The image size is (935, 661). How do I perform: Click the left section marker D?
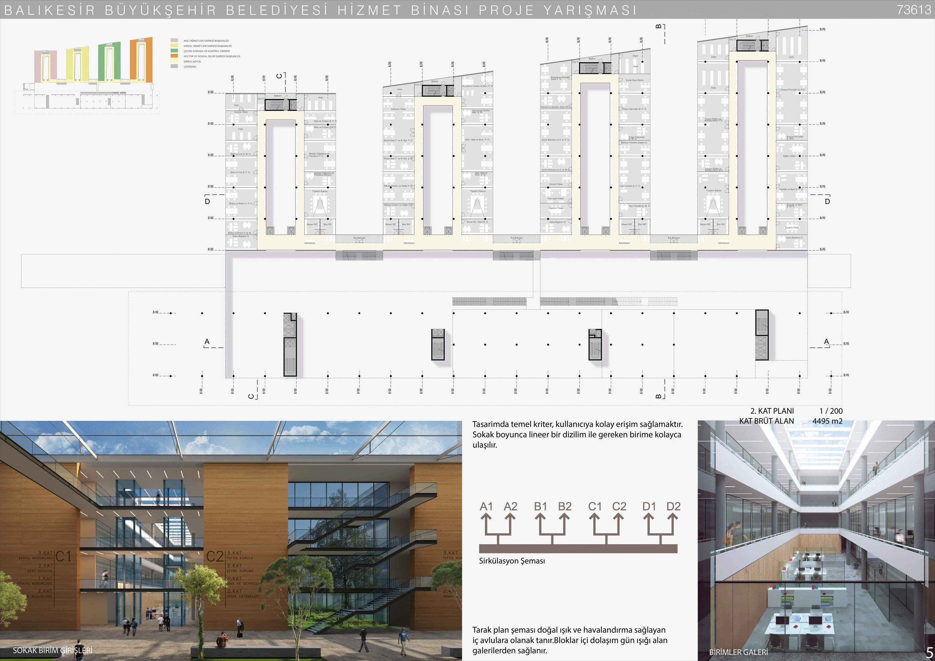pyautogui.click(x=207, y=202)
